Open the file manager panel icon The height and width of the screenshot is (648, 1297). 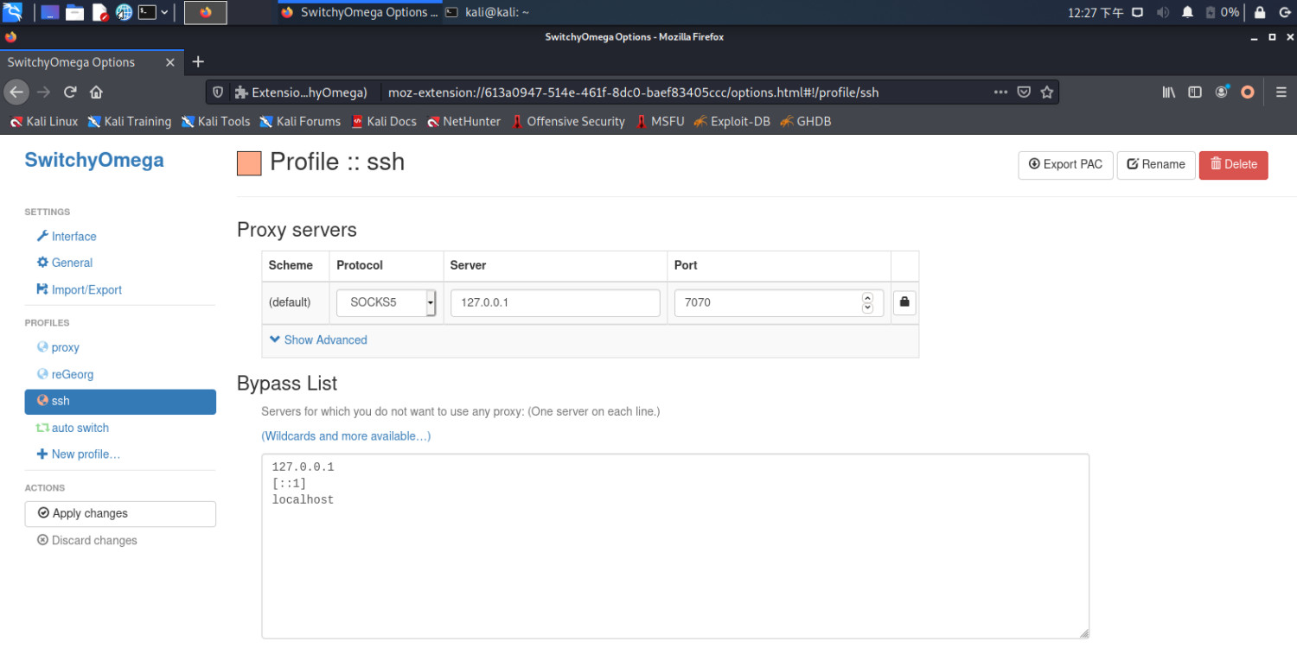click(75, 12)
